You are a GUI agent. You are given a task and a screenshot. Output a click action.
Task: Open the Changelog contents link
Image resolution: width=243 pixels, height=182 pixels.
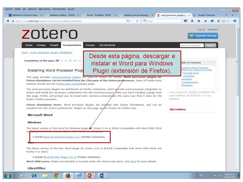tap(187, 85)
